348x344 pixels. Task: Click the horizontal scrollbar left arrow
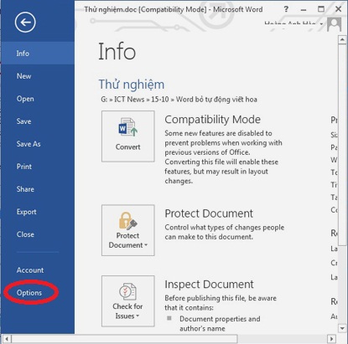click(x=7, y=339)
